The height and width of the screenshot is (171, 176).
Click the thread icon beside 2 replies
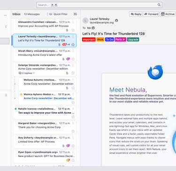pyautogui.click(x=20, y=73)
